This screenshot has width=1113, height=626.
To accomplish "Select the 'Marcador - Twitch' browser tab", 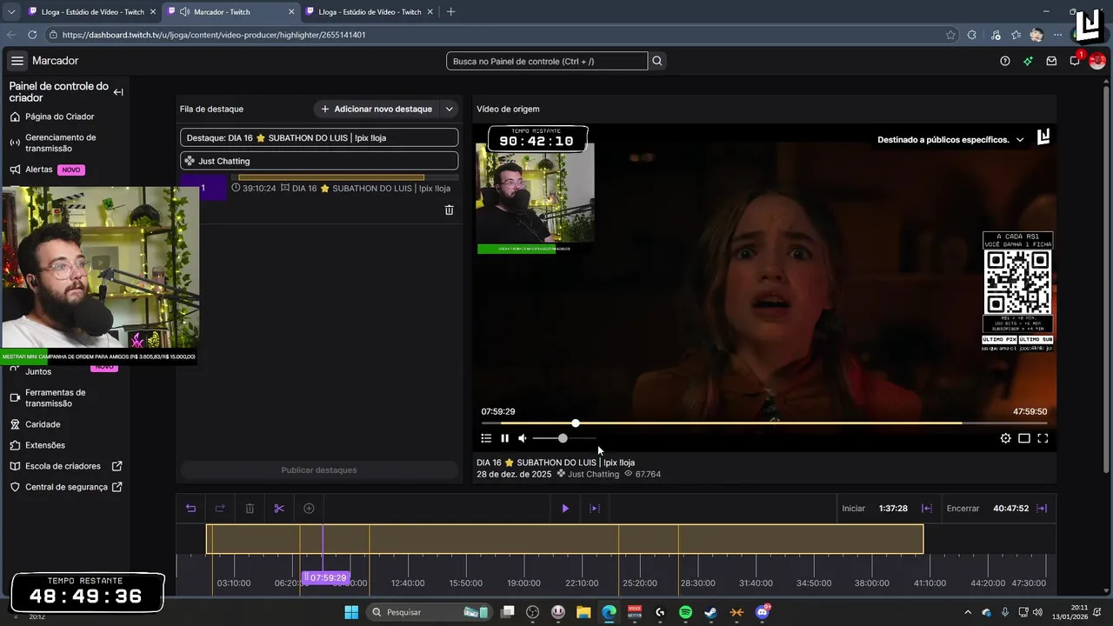I will point(230,11).
